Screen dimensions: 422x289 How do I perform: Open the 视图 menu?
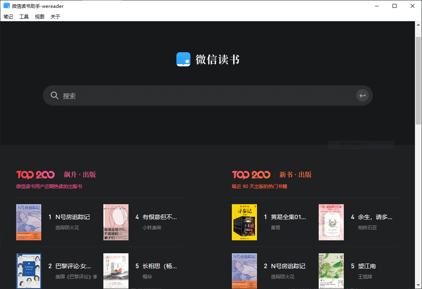click(x=39, y=16)
